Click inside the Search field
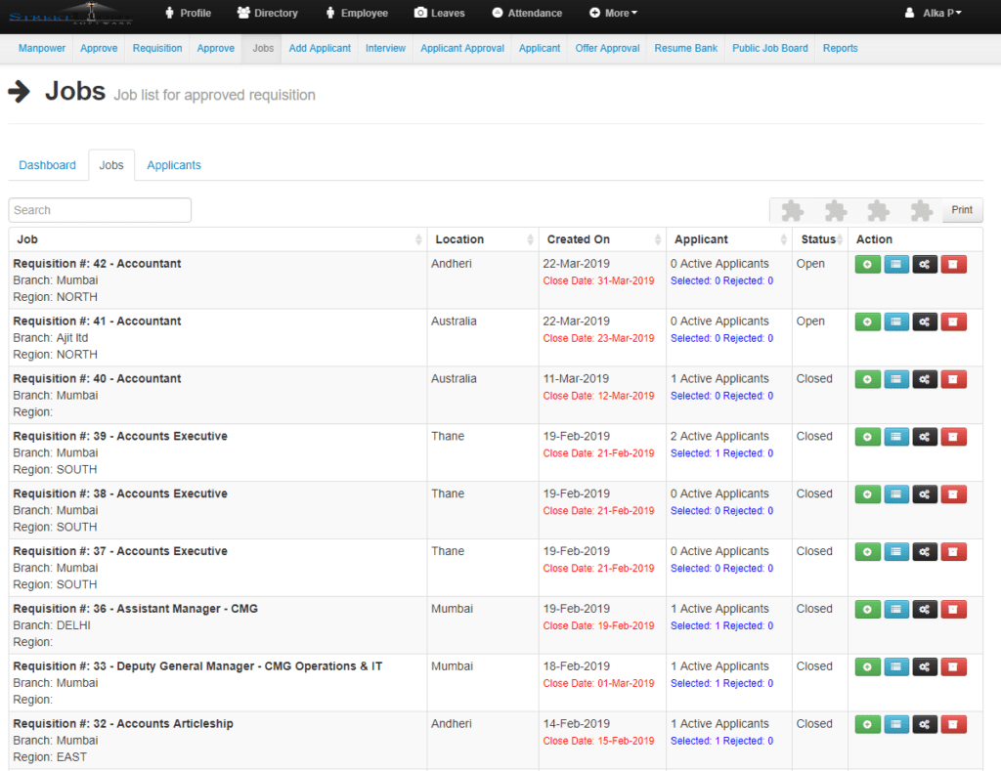Screen dimensions: 1001x771 pyautogui.click(x=98, y=209)
